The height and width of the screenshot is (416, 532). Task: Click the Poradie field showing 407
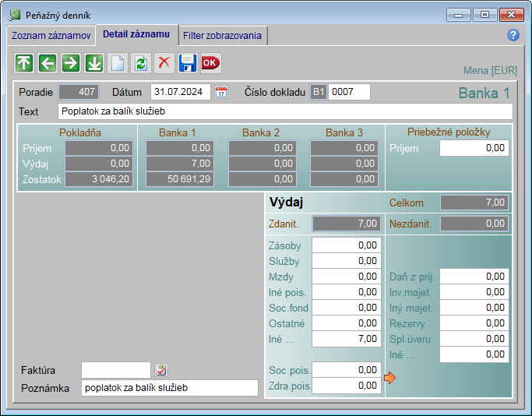click(79, 92)
